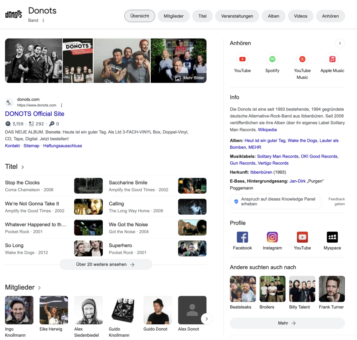Open the Ibbenbüren origin link
357x340 pixels.
[x=261, y=172]
